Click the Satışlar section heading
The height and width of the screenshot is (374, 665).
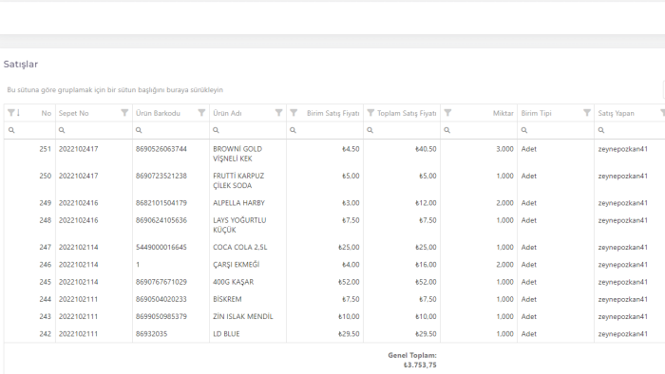21,64
